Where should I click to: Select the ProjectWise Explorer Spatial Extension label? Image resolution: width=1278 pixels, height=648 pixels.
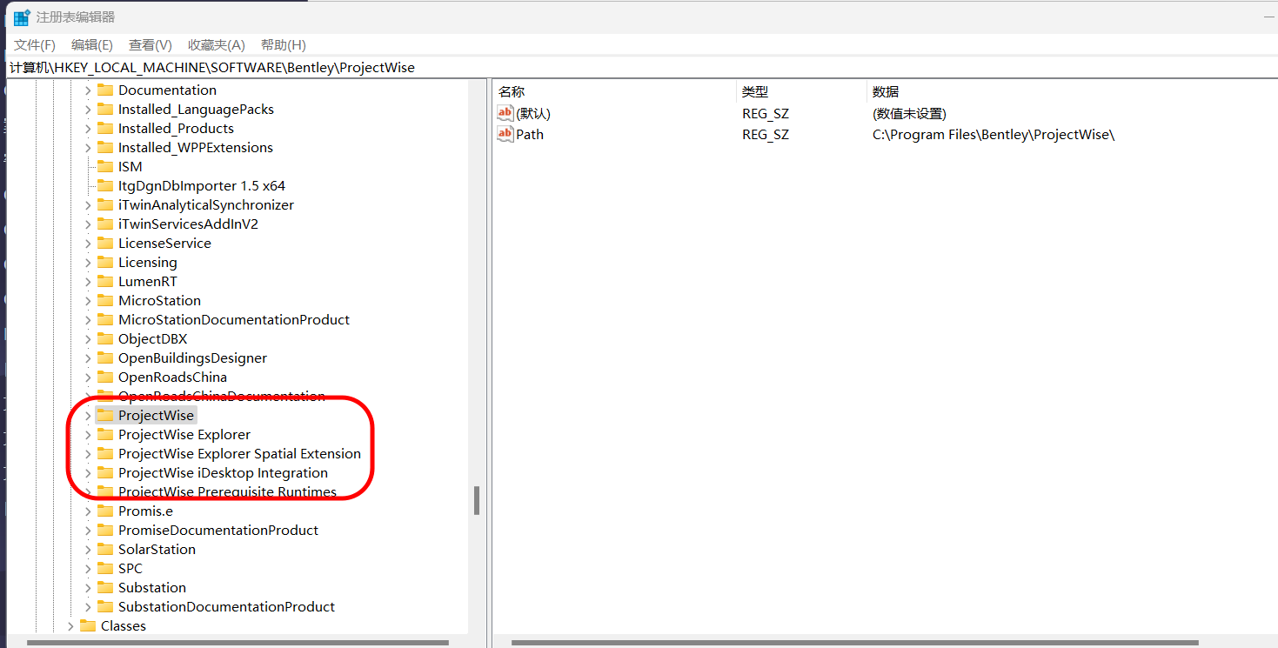240,453
